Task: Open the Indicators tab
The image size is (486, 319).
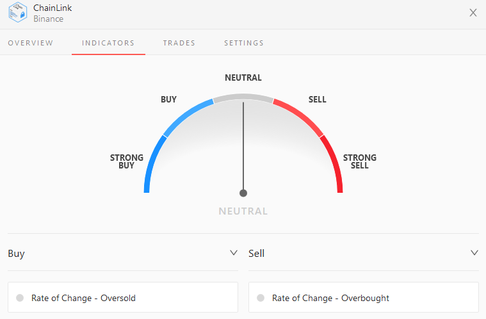Action: [x=108, y=43]
